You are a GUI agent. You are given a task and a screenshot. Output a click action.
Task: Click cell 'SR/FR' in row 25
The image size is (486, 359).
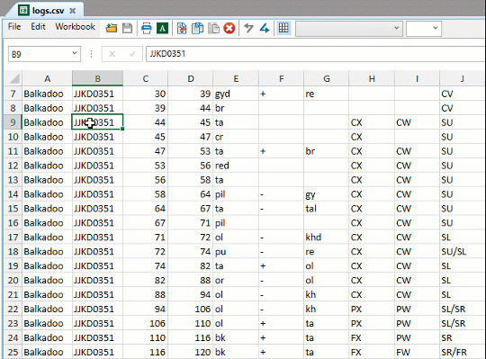tap(463, 352)
